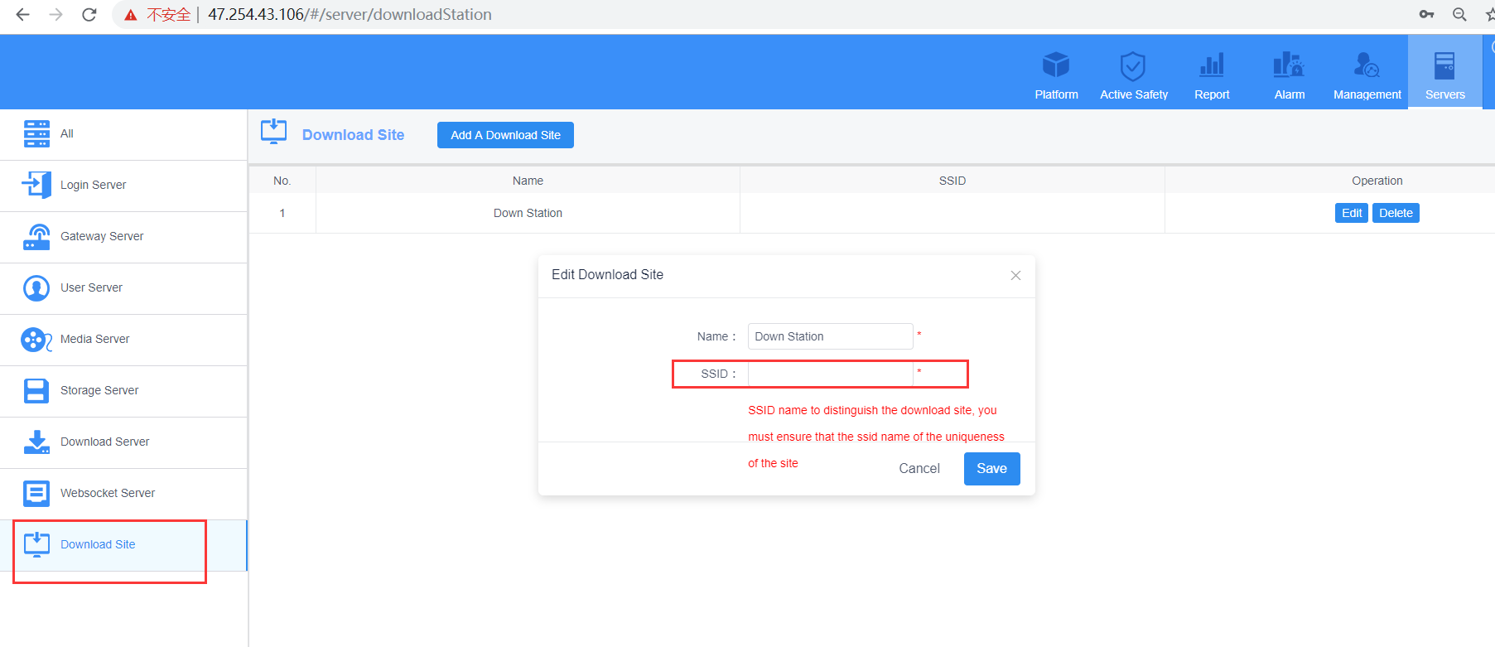Click the Name input field
This screenshot has height=647, width=1495.
830,336
